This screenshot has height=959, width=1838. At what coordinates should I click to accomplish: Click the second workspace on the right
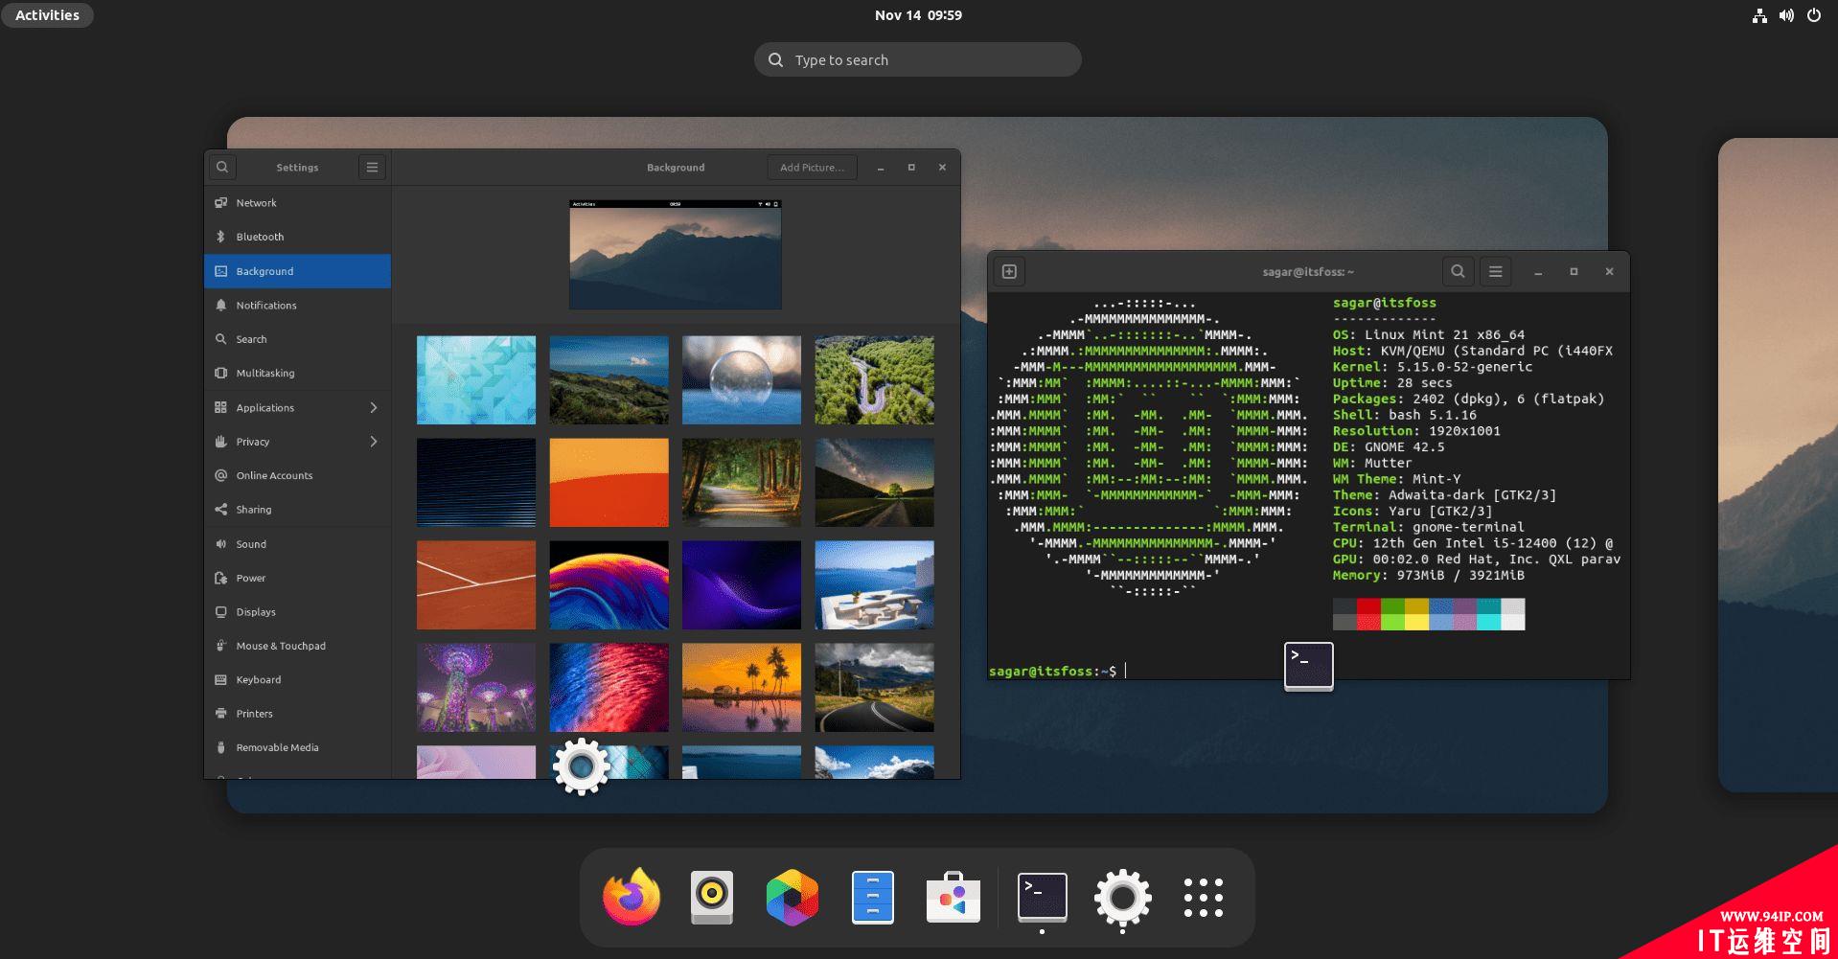[x=1778, y=465]
